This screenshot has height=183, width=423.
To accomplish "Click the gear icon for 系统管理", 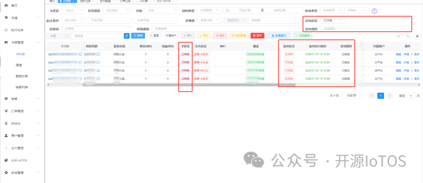I will coord(6,172).
